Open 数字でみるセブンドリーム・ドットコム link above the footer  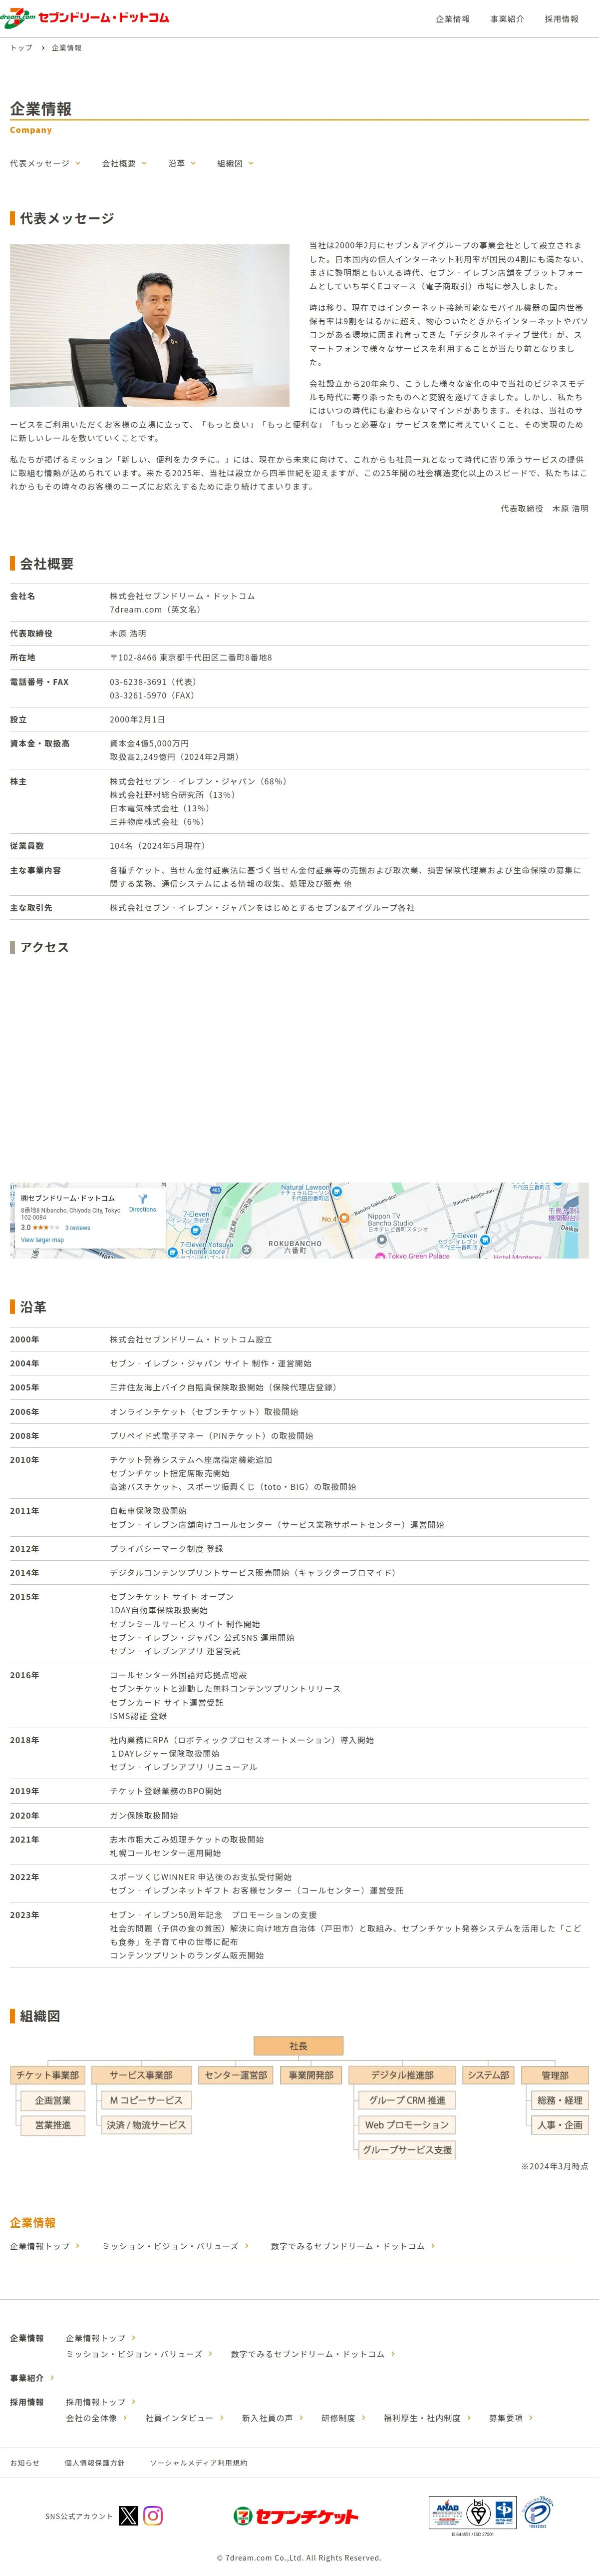[352, 2246]
